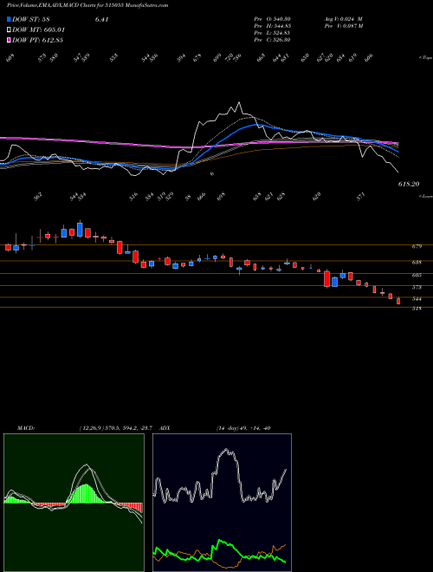Click the white DOW MT legend swatch
This screenshot has height=572, width=433.
point(9,30)
